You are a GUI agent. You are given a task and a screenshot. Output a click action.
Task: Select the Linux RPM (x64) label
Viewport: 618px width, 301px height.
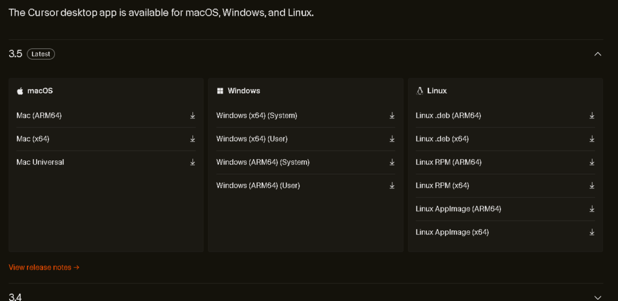442,185
